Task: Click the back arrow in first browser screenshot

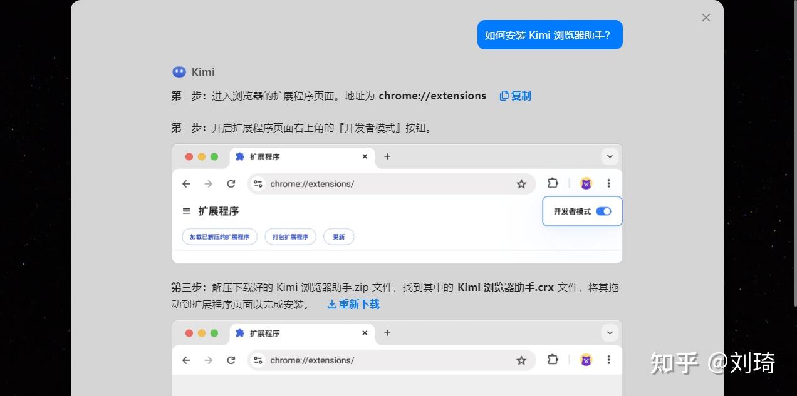Action: point(186,184)
